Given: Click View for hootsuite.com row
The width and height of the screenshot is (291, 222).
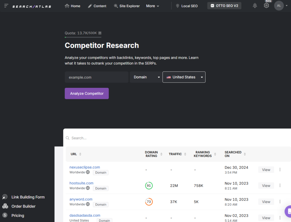Looking at the screenshot, I should (x=266, y=186).
